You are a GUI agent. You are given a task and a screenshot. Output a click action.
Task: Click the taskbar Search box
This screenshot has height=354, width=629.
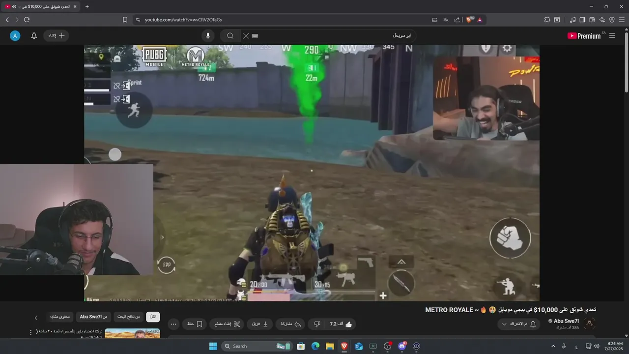[x=257, y=346]
